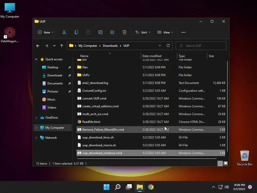Open recent locations chevron
The width and height of the screenshot is (257, 193).
click(x=54, y=46)
